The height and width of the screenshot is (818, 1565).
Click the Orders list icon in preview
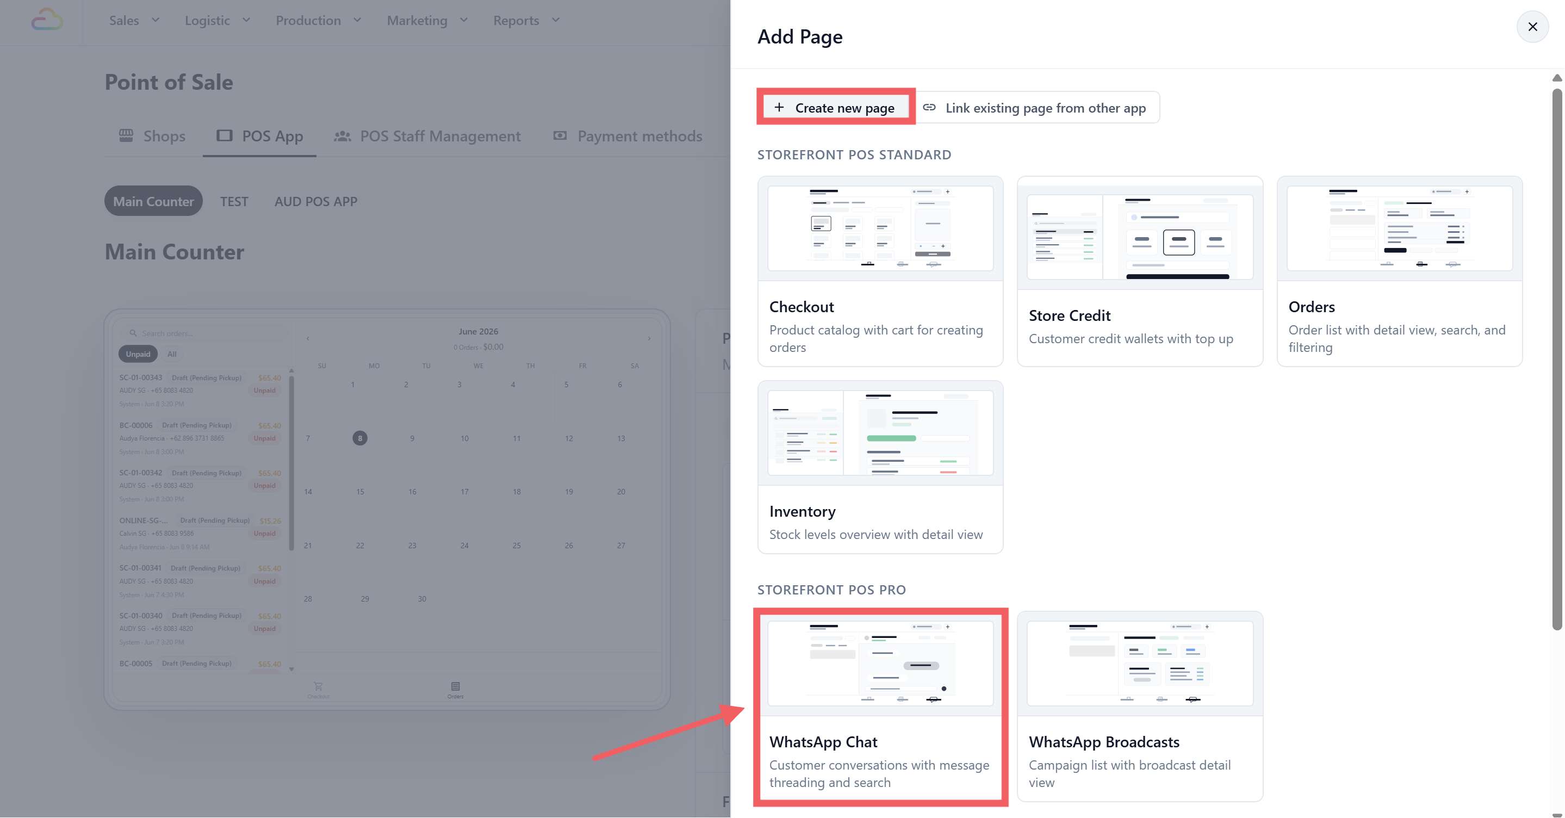(x=456, y=687)
